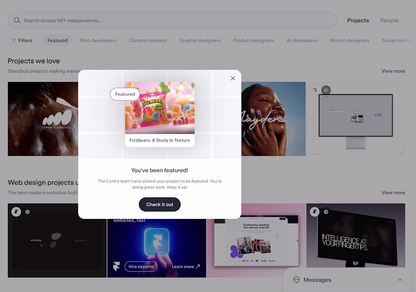Click the You've been featured! heading
Viewport: 416px width, 292px height.
pyautogui.click(x=160, y=170)
